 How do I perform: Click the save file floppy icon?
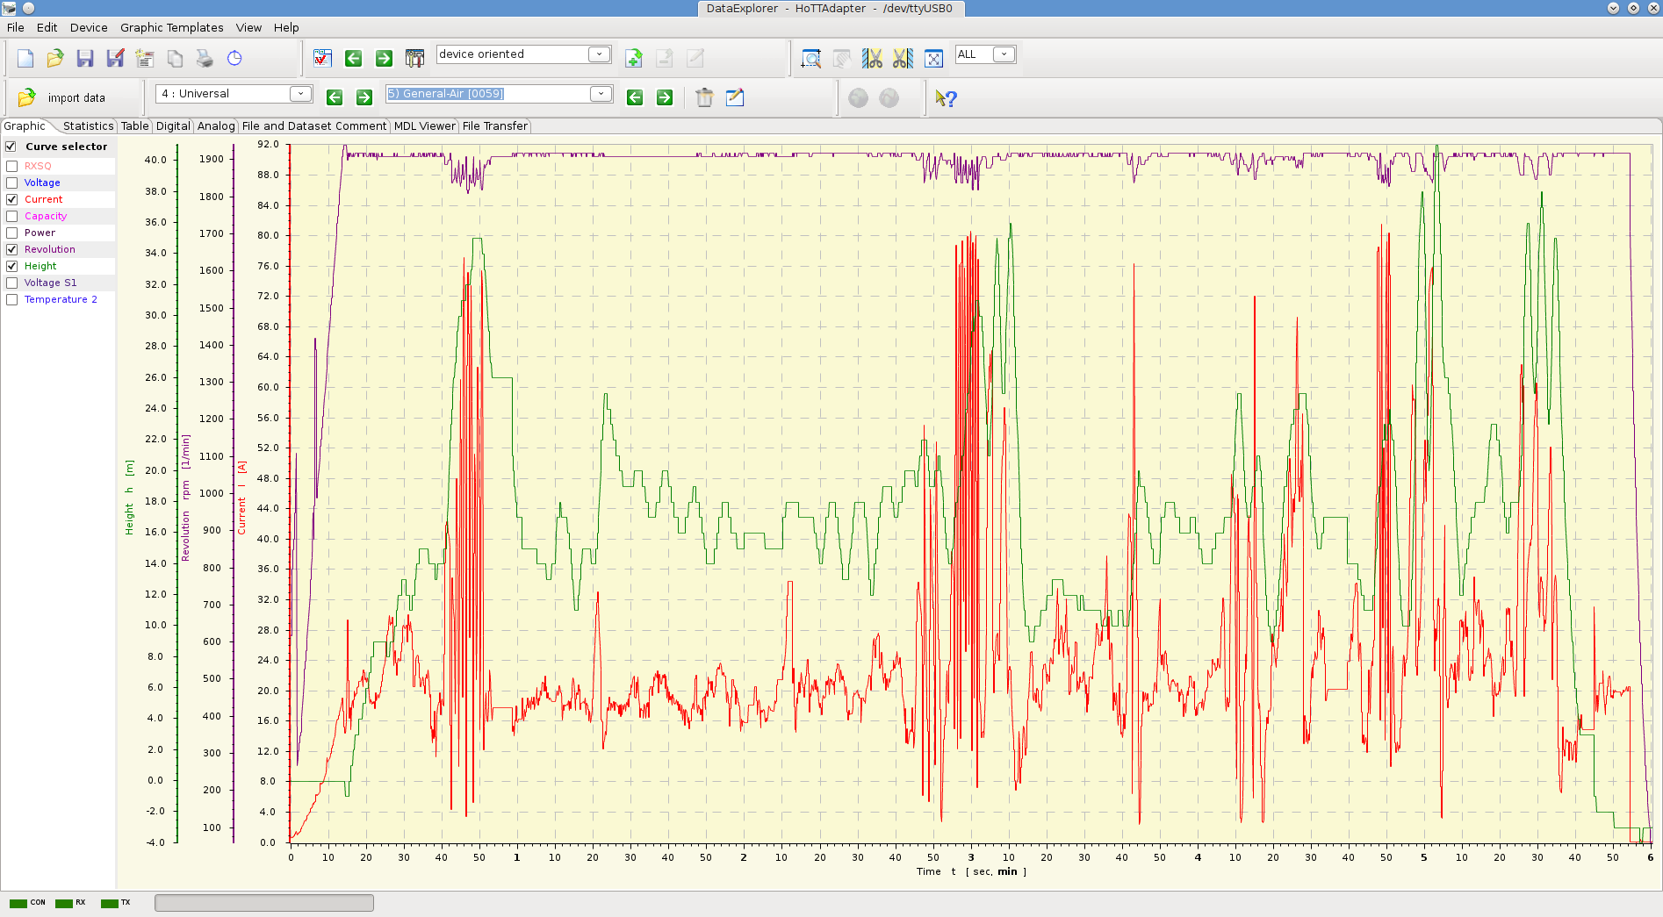click(x=85, y=59)
